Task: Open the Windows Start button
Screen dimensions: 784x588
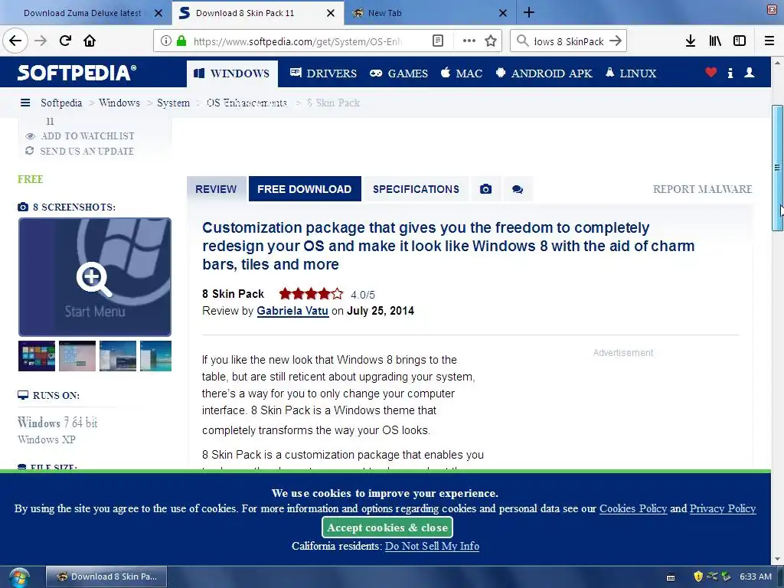Action: point(19,577)
